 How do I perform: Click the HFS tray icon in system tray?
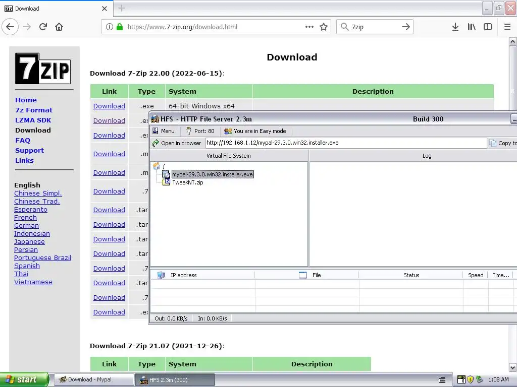[x=461, y=379]
